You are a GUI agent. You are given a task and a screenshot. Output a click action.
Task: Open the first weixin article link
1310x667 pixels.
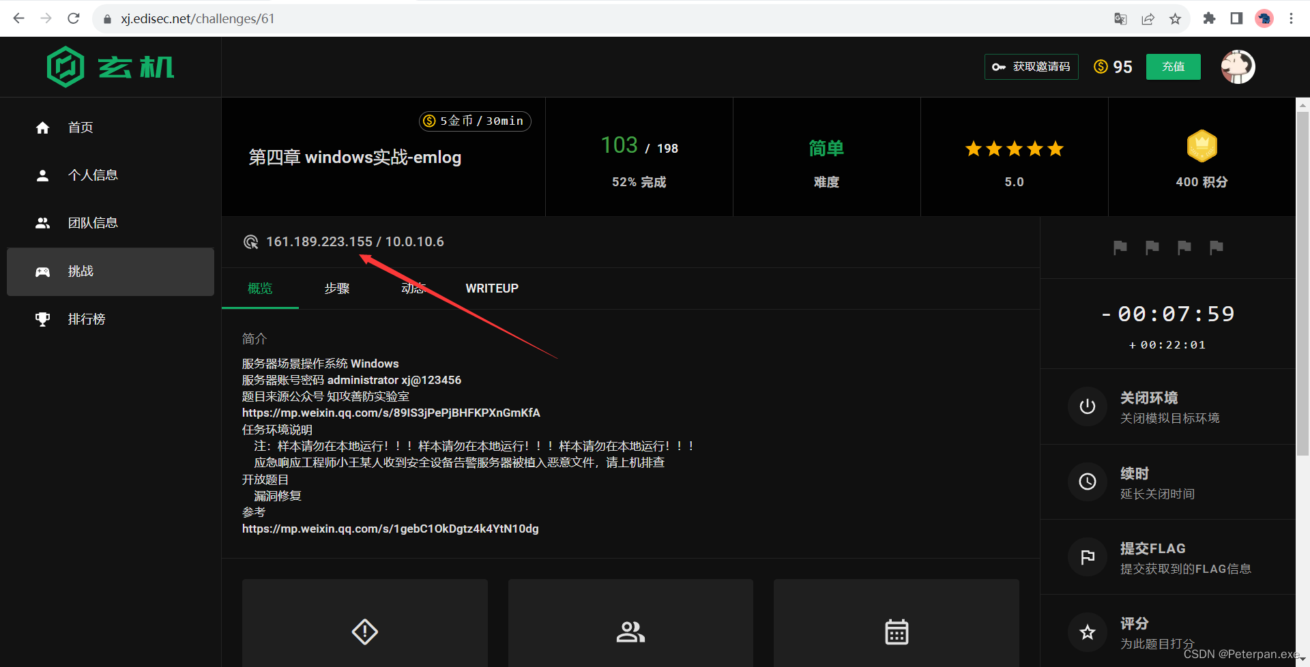(391, 413)
